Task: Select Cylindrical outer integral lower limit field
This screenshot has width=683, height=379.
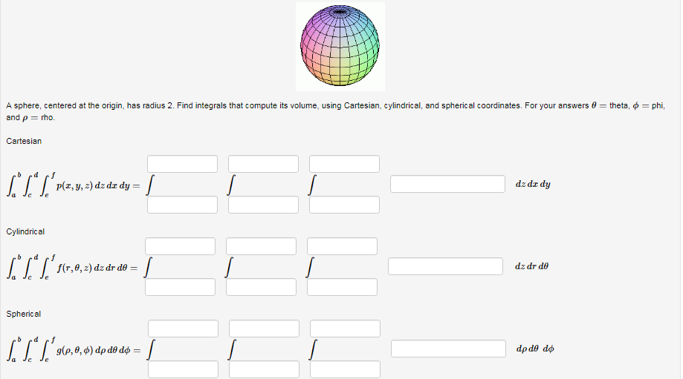Action: (x=181, y=287)
